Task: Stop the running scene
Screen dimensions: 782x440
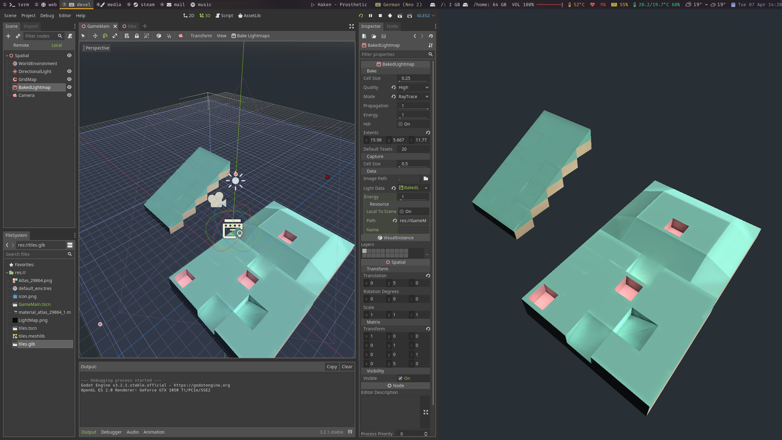Action: (x=380, y=16)
